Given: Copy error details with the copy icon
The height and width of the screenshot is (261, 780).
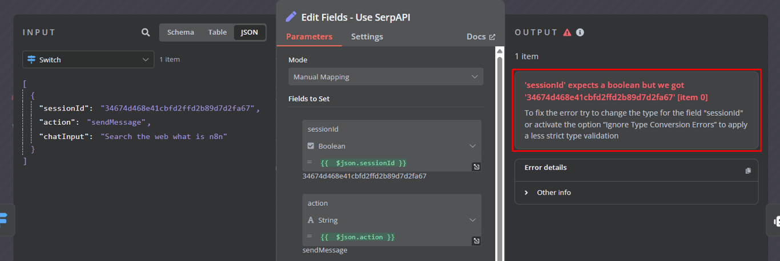Looking at the screenshot, I should 748,170.
